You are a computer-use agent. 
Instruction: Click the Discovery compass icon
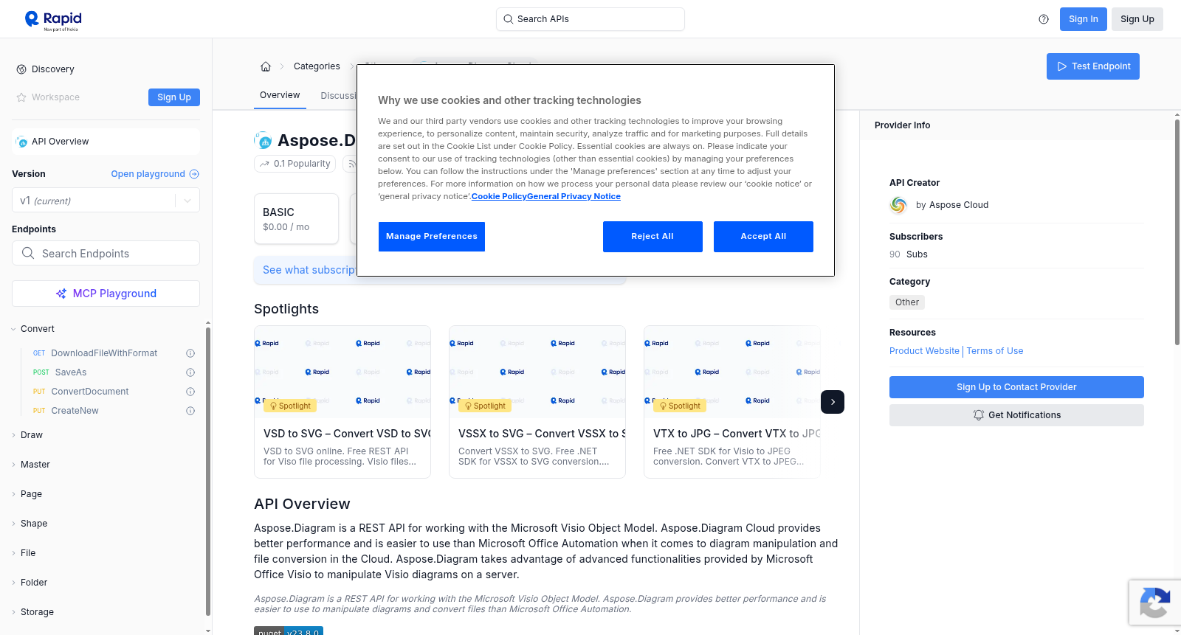pyautogui.click(x=21, y=69)
